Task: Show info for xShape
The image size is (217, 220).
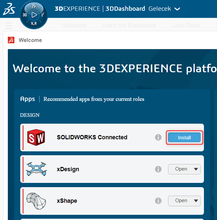Action: (158, 201)
